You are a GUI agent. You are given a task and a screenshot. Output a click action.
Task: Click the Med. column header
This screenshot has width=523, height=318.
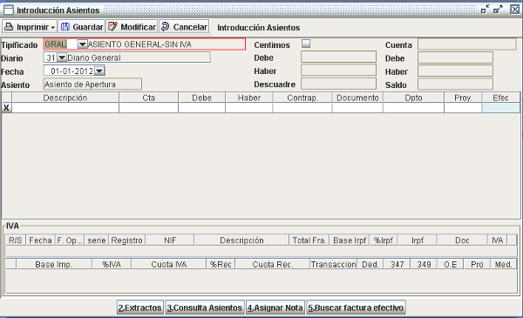pos(504,264)
